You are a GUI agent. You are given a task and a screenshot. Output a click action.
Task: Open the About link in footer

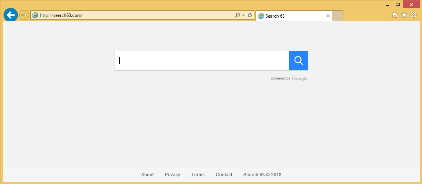[147, 175]
